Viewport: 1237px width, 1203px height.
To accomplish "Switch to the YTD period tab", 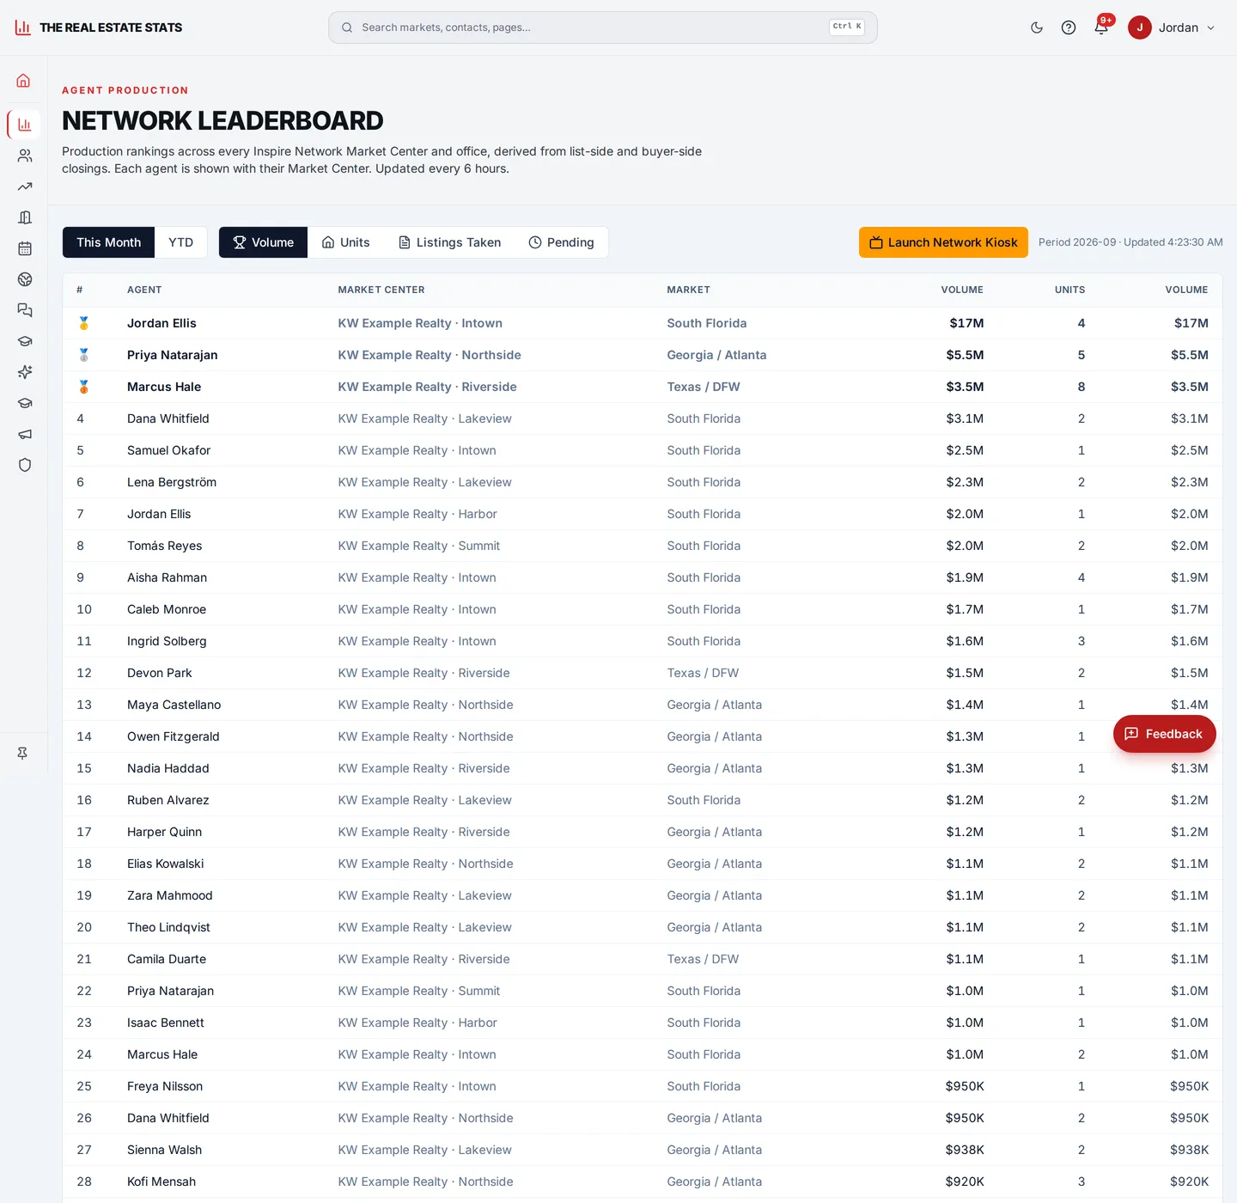I will (180, 242).
